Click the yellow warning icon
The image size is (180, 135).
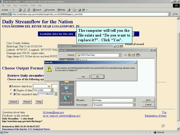click(49, 69)
